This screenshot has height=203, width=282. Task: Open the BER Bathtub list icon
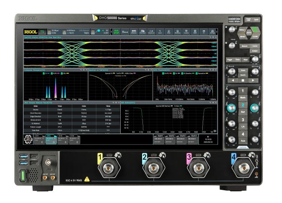point(215,131)
